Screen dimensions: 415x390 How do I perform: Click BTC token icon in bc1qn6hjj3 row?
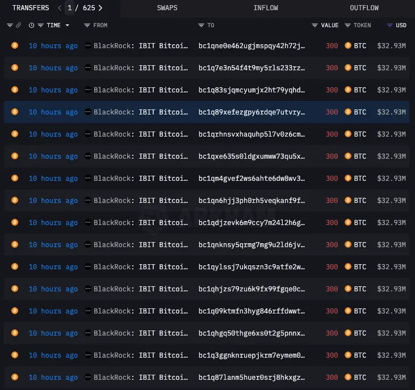[x=348, y=200]
